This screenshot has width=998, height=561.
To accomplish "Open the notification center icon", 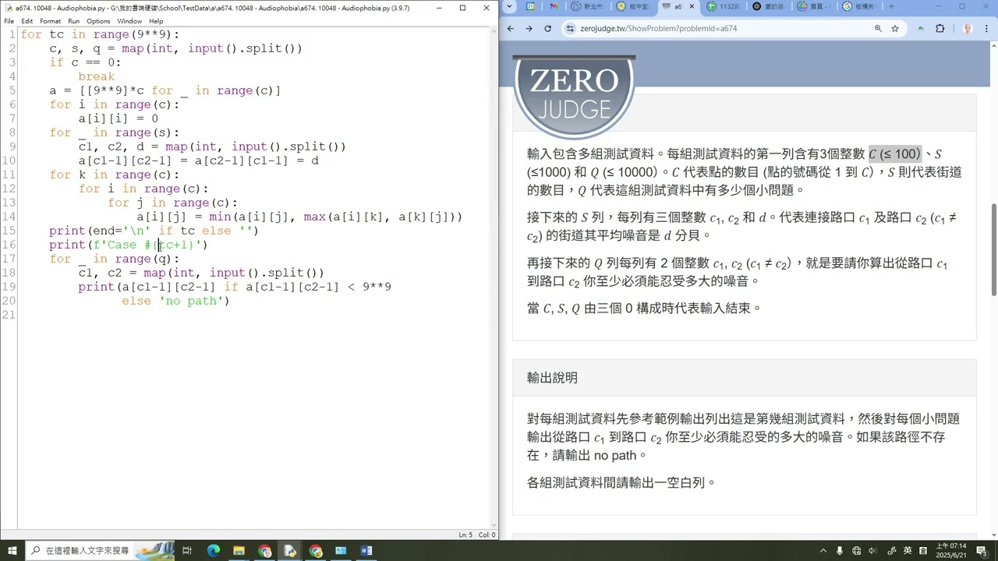I will click(x=982, y=551).
